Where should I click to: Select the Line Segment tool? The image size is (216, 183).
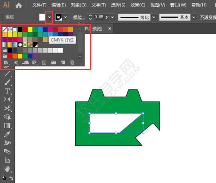7,74
